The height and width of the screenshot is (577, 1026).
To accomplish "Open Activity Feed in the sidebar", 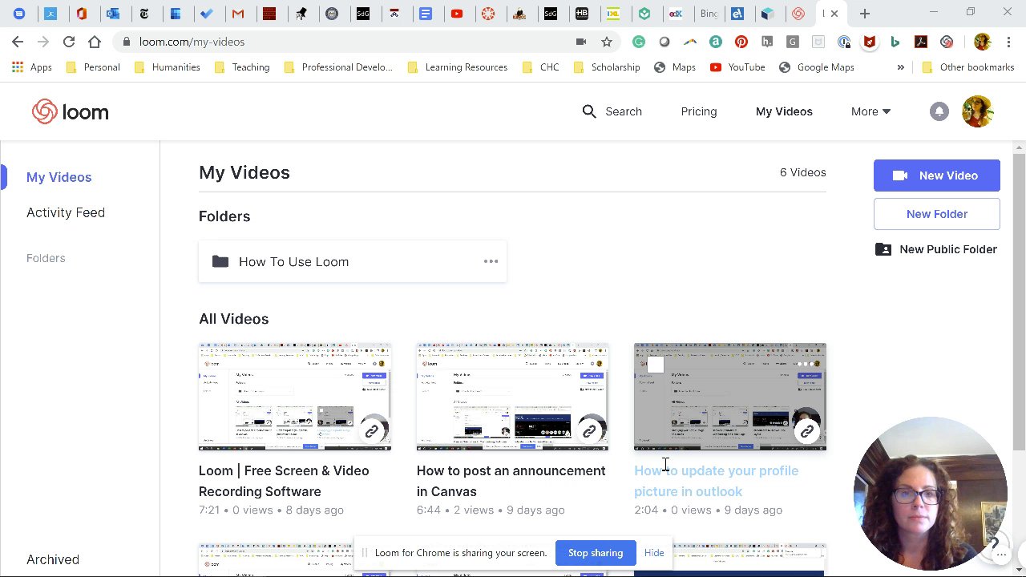I will point(66,212).
